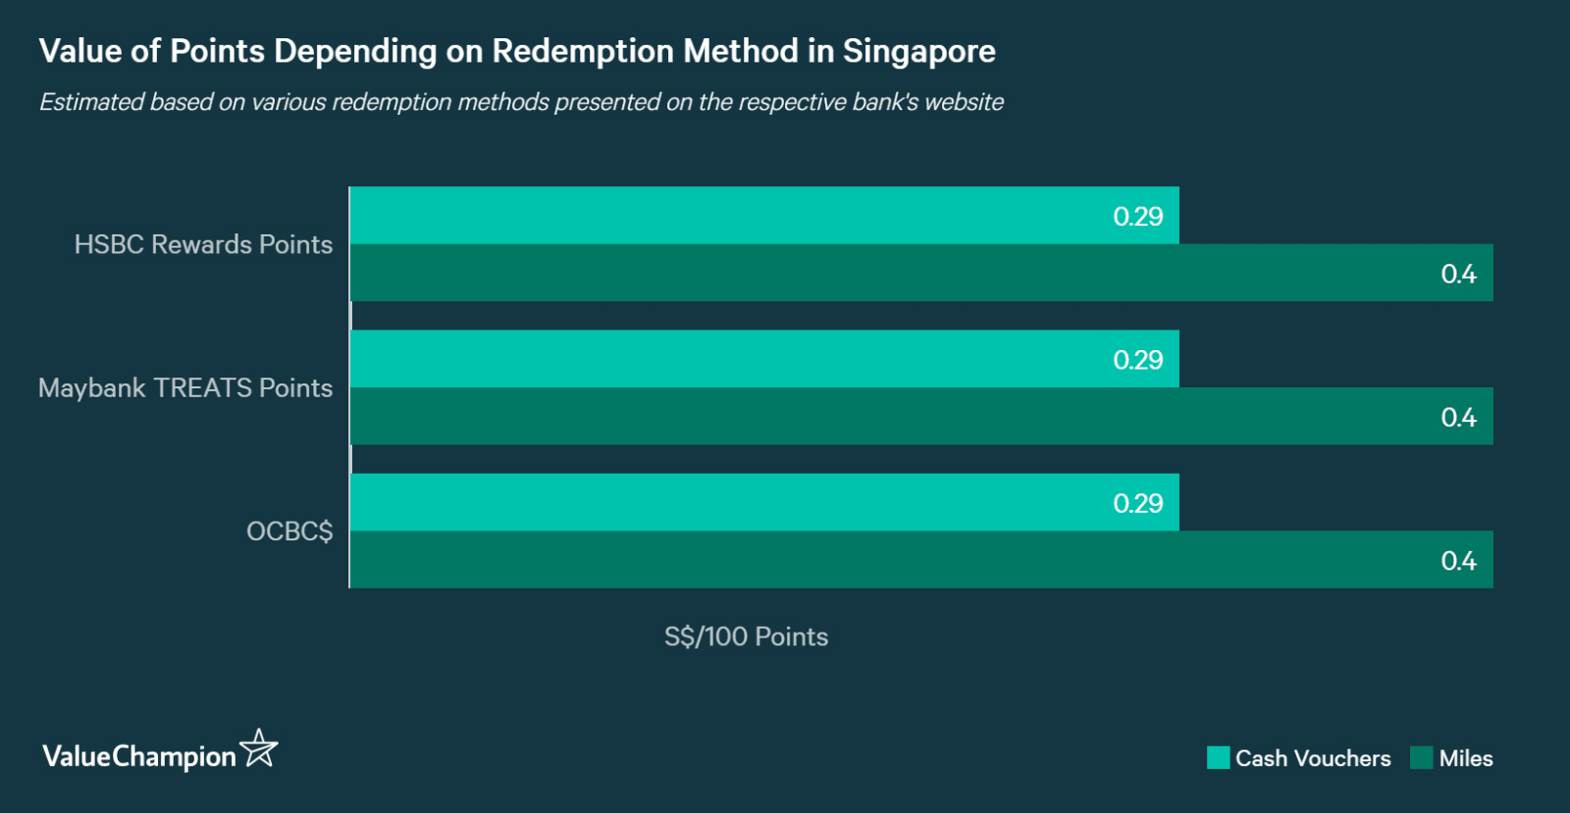Click the Miles legend color swatch
1570x813 pixels.
click(1421, 758)
